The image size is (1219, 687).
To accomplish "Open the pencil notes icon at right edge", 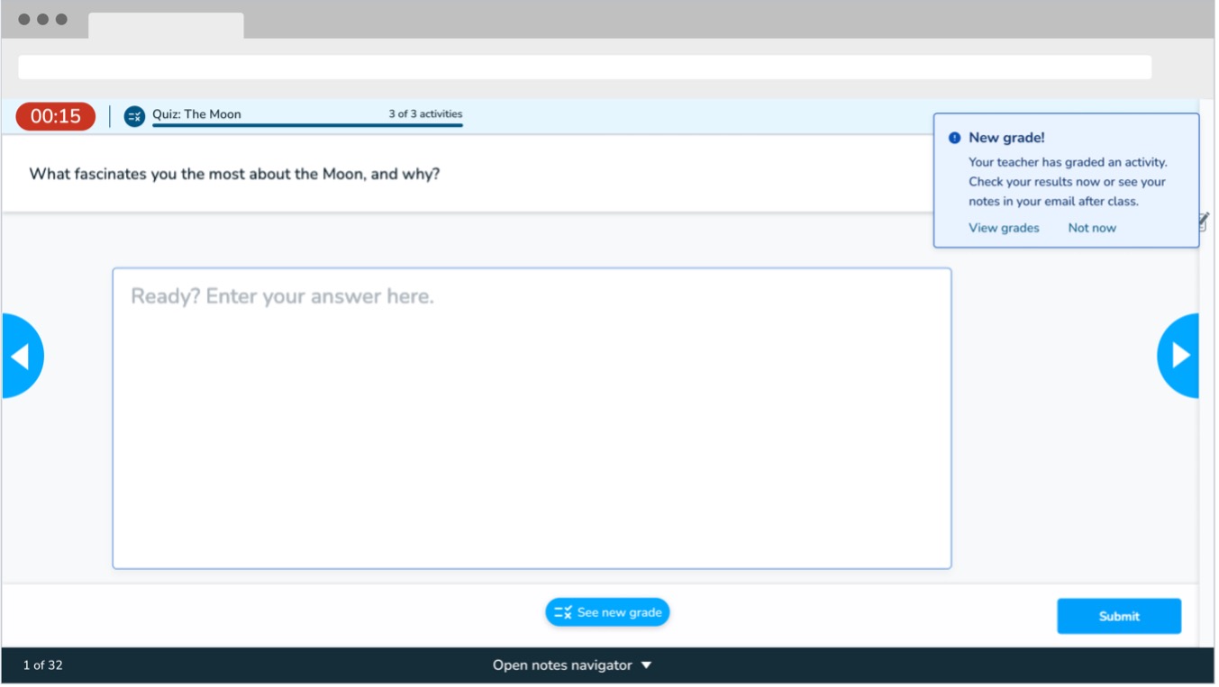I will click(1204, 221).
